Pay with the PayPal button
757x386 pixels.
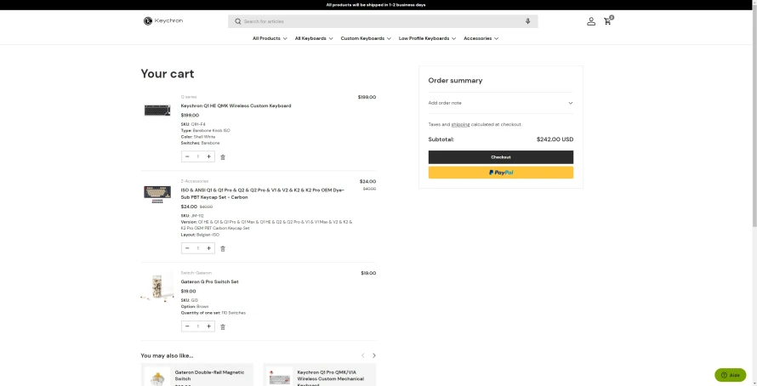(x=501, y=173)
